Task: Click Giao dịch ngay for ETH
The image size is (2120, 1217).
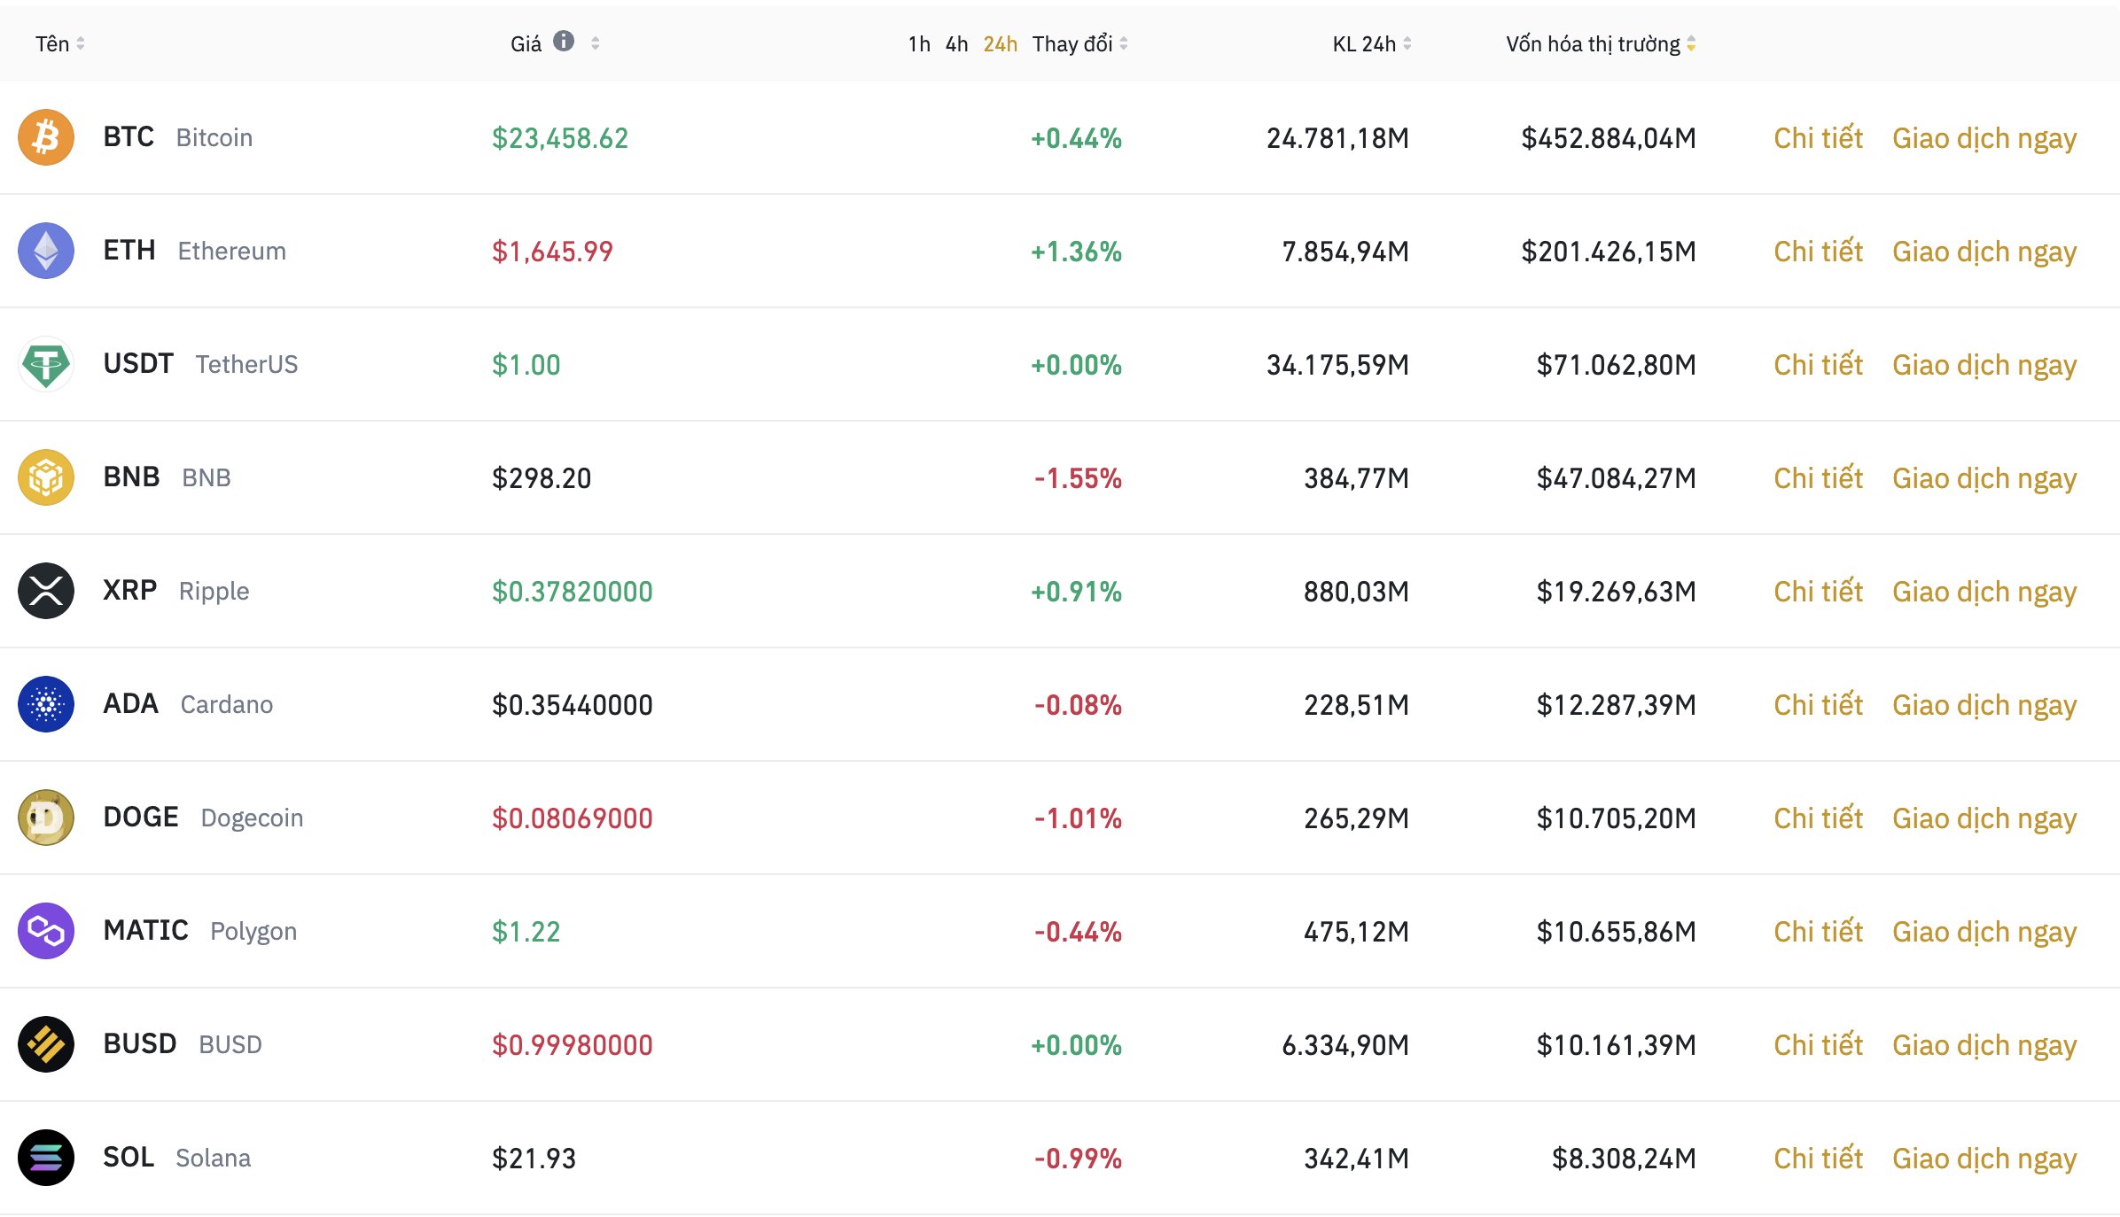Action: 1984,252
